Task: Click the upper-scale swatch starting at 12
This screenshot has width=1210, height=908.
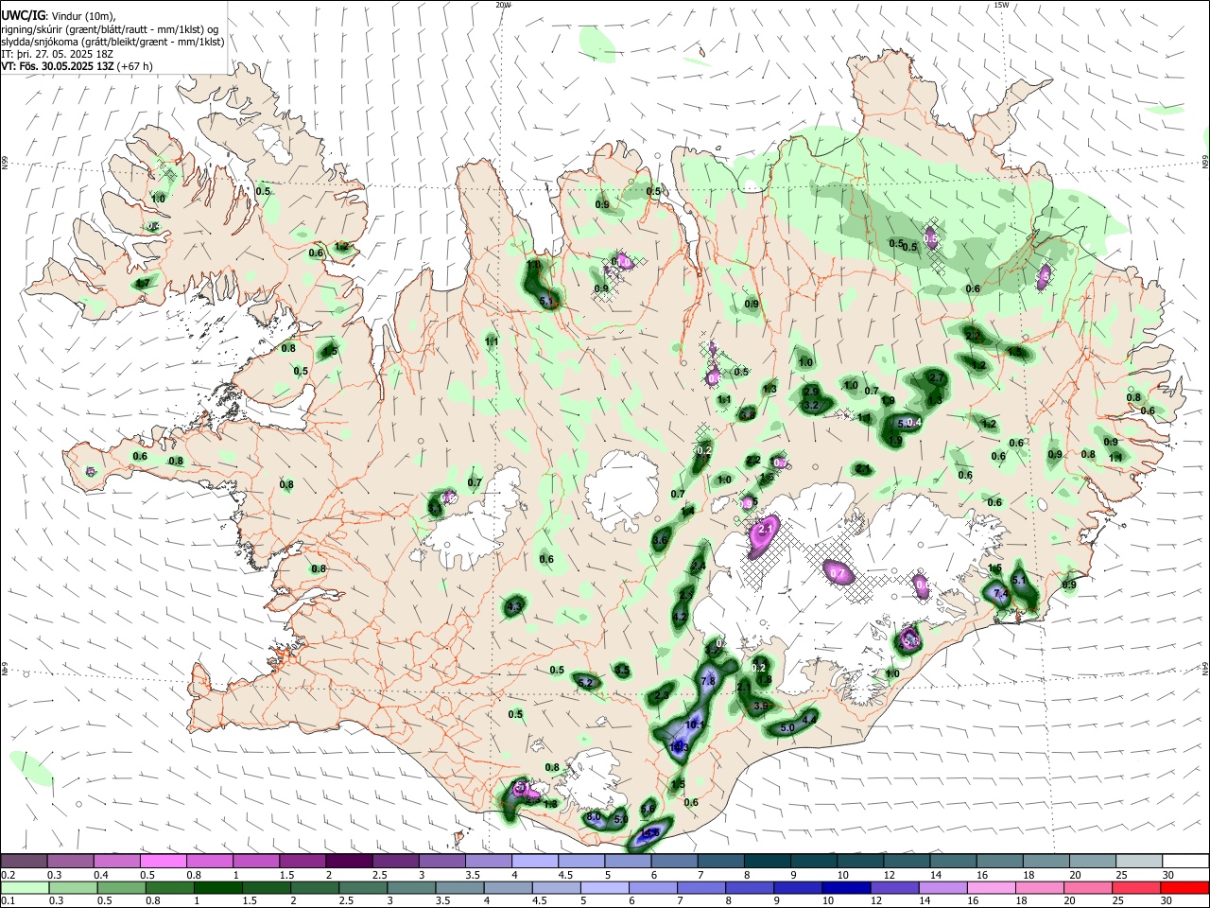Action: [907, 861]
